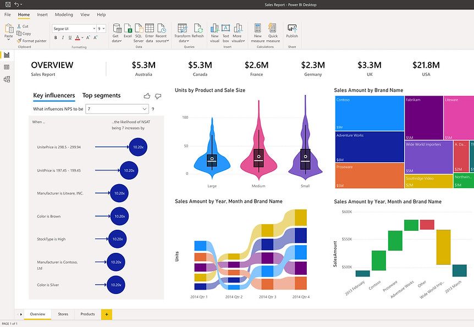Click the Paste clipboard icon

(x=9, y=29)
